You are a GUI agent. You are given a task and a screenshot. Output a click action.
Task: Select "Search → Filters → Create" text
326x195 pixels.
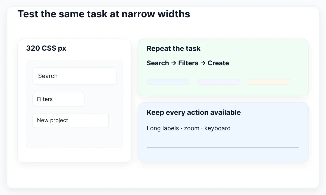tap(188, 63)
